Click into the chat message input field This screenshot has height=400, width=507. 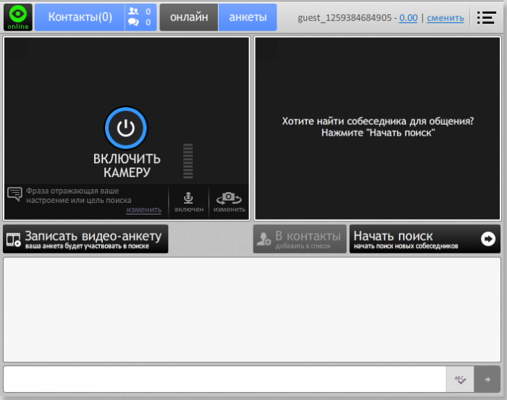click(x=225, y=379)
